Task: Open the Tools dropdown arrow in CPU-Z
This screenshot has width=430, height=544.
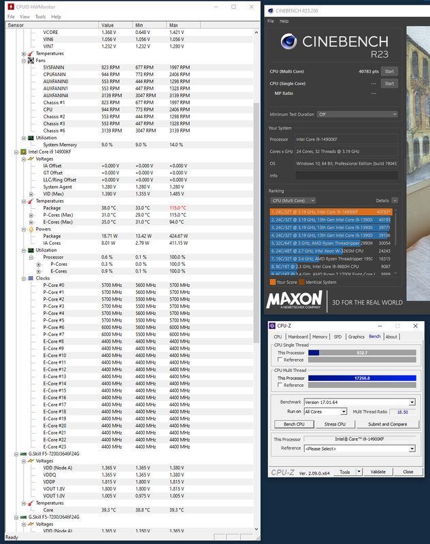Action: point(359,472)
